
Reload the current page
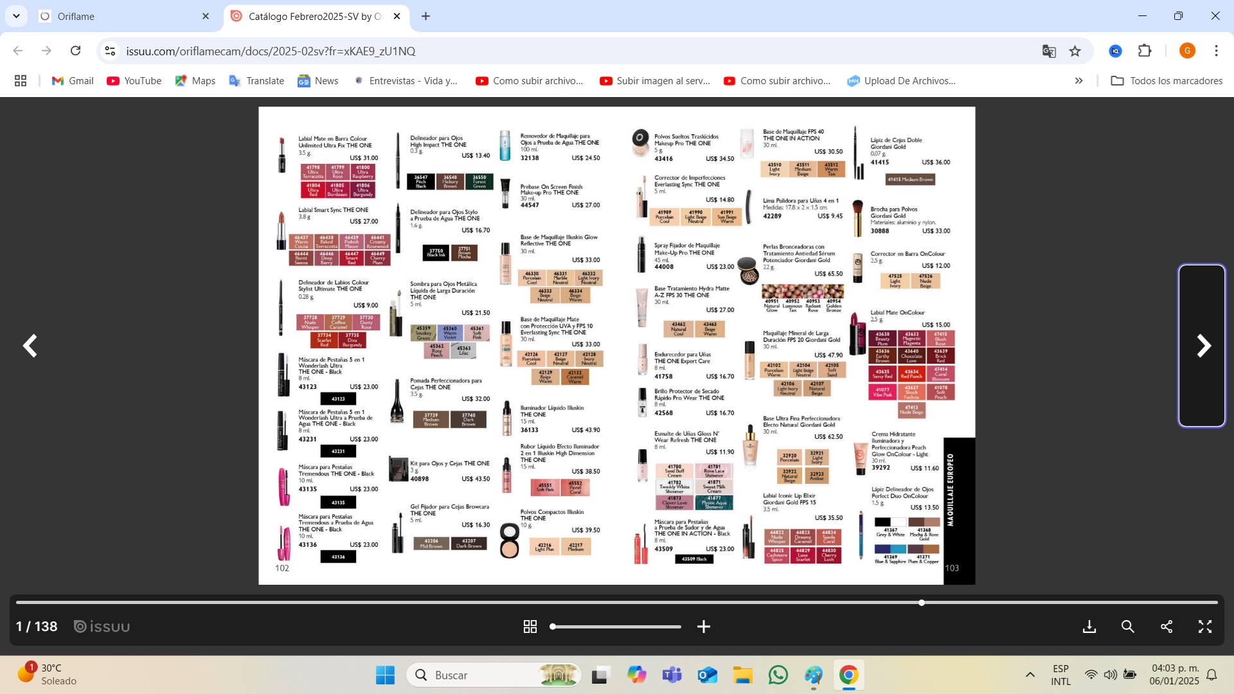point(75,51)
